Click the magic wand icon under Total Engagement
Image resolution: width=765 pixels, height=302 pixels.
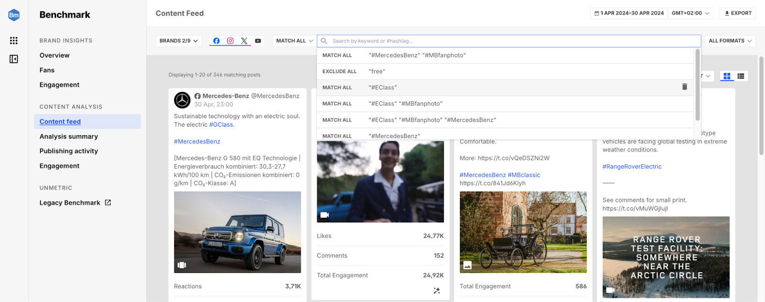[x=437, y=291]
